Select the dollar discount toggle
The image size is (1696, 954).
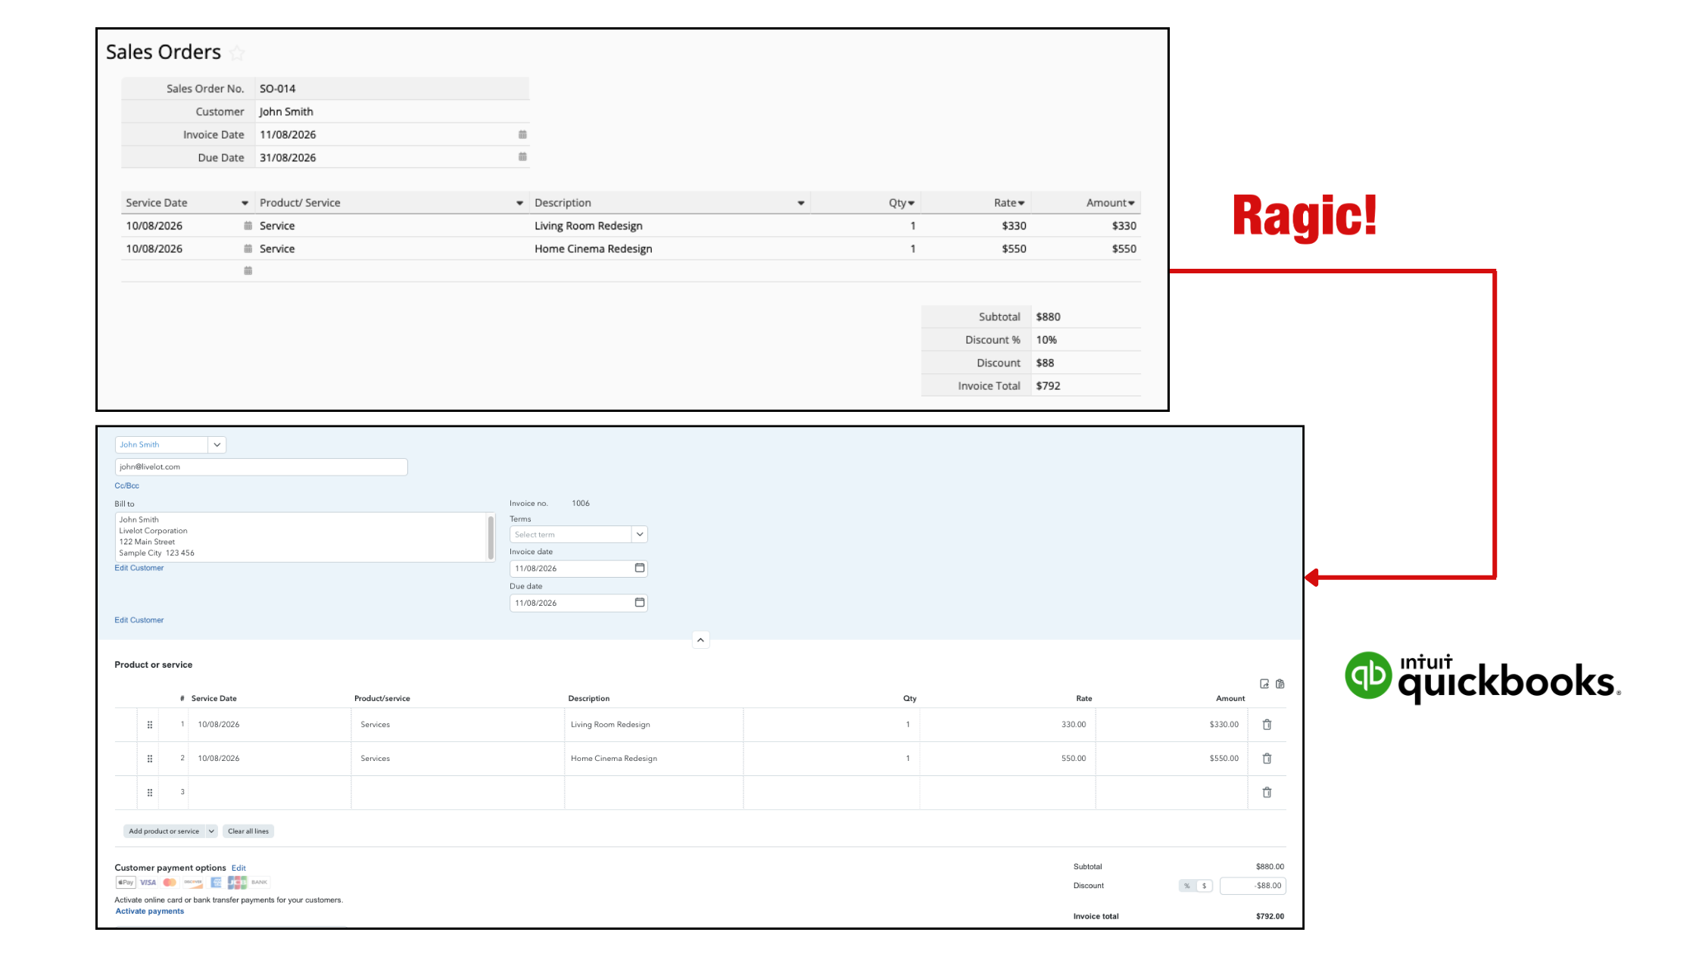coord(1205,886)
